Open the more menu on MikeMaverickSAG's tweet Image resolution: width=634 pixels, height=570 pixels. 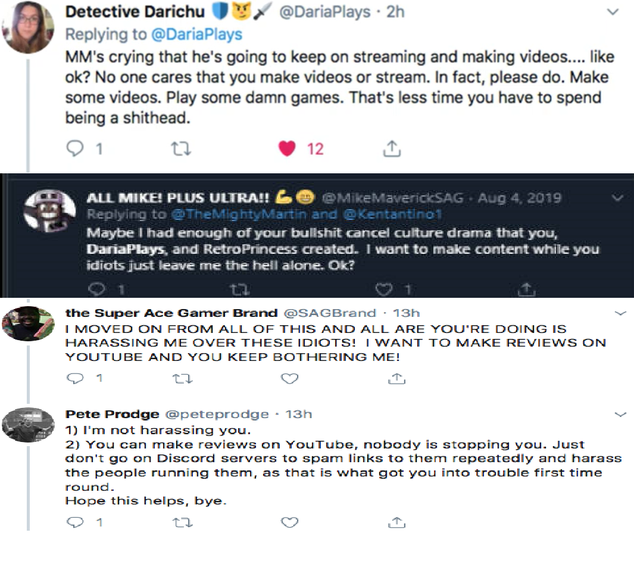coord(618,198)
